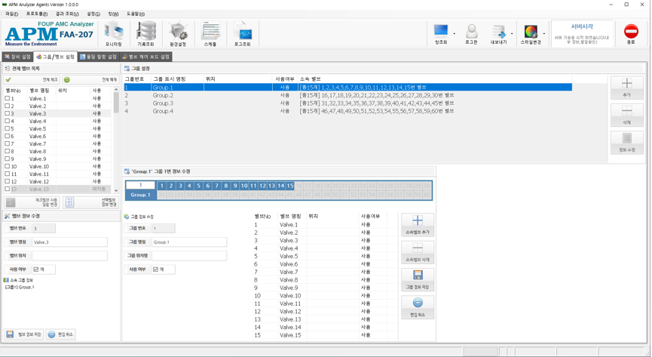Click the 로그인 login user icon
Screen dimensions: 652x357
[x=471, y=34]
